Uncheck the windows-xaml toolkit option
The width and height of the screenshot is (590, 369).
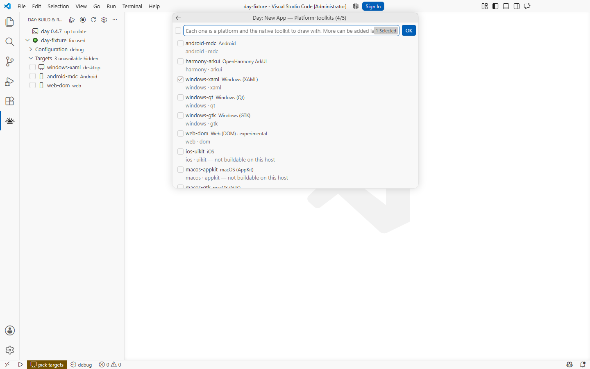point(180,79)
